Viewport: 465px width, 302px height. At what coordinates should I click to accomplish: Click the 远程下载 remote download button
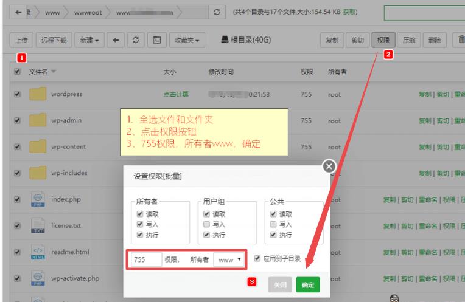(x=54, y=40)
